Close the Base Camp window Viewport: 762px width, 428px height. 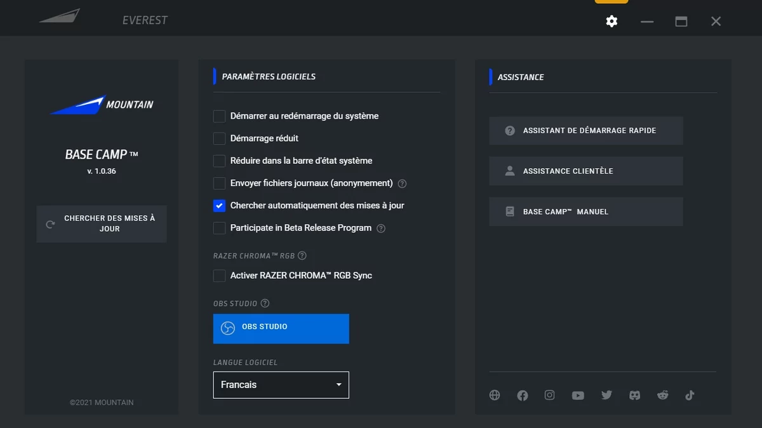[716, 22]
